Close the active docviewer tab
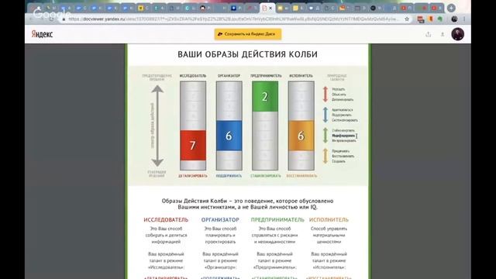The height and width of the screenshot is (279, 496). tap(270, 9)
